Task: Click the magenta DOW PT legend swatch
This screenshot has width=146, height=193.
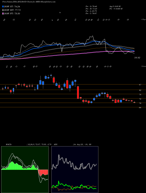Action: (3, 13)
